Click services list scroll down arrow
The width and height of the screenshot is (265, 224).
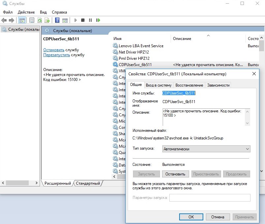(x=262, y=171)
